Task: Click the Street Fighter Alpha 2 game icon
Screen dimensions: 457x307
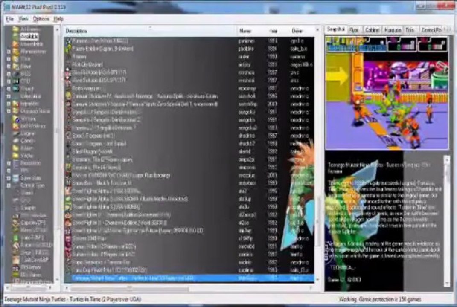Action: click(x=68, y=191)
